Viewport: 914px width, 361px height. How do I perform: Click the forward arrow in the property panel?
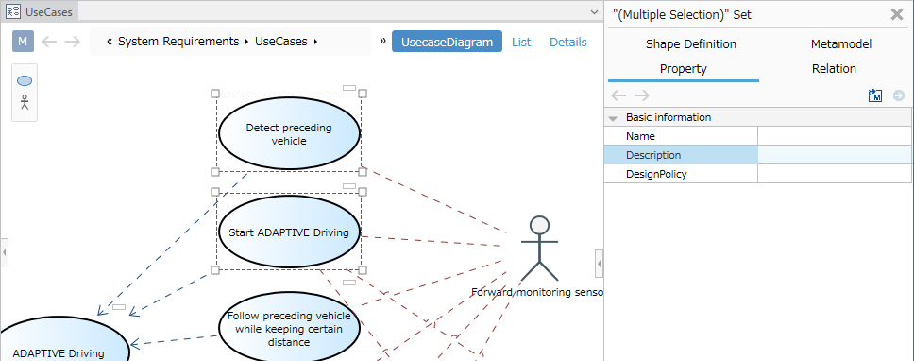click(x=641, y=95)
